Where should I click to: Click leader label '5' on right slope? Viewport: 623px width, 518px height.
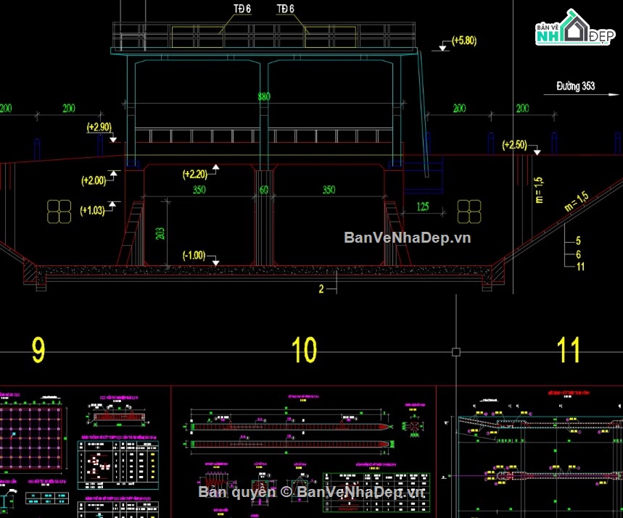(578, 241)
